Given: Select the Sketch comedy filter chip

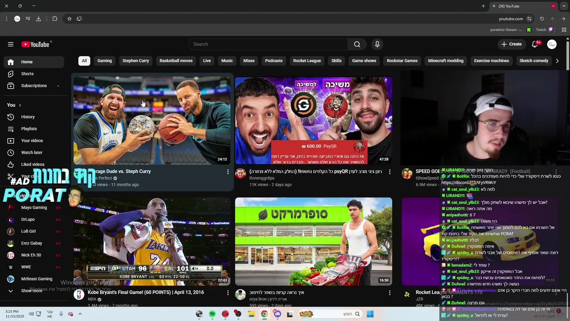Looking at the screenshot, I should pos(534,61).
